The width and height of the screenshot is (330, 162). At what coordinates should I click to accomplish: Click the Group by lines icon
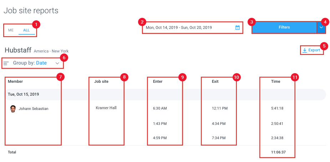(6, 63)
